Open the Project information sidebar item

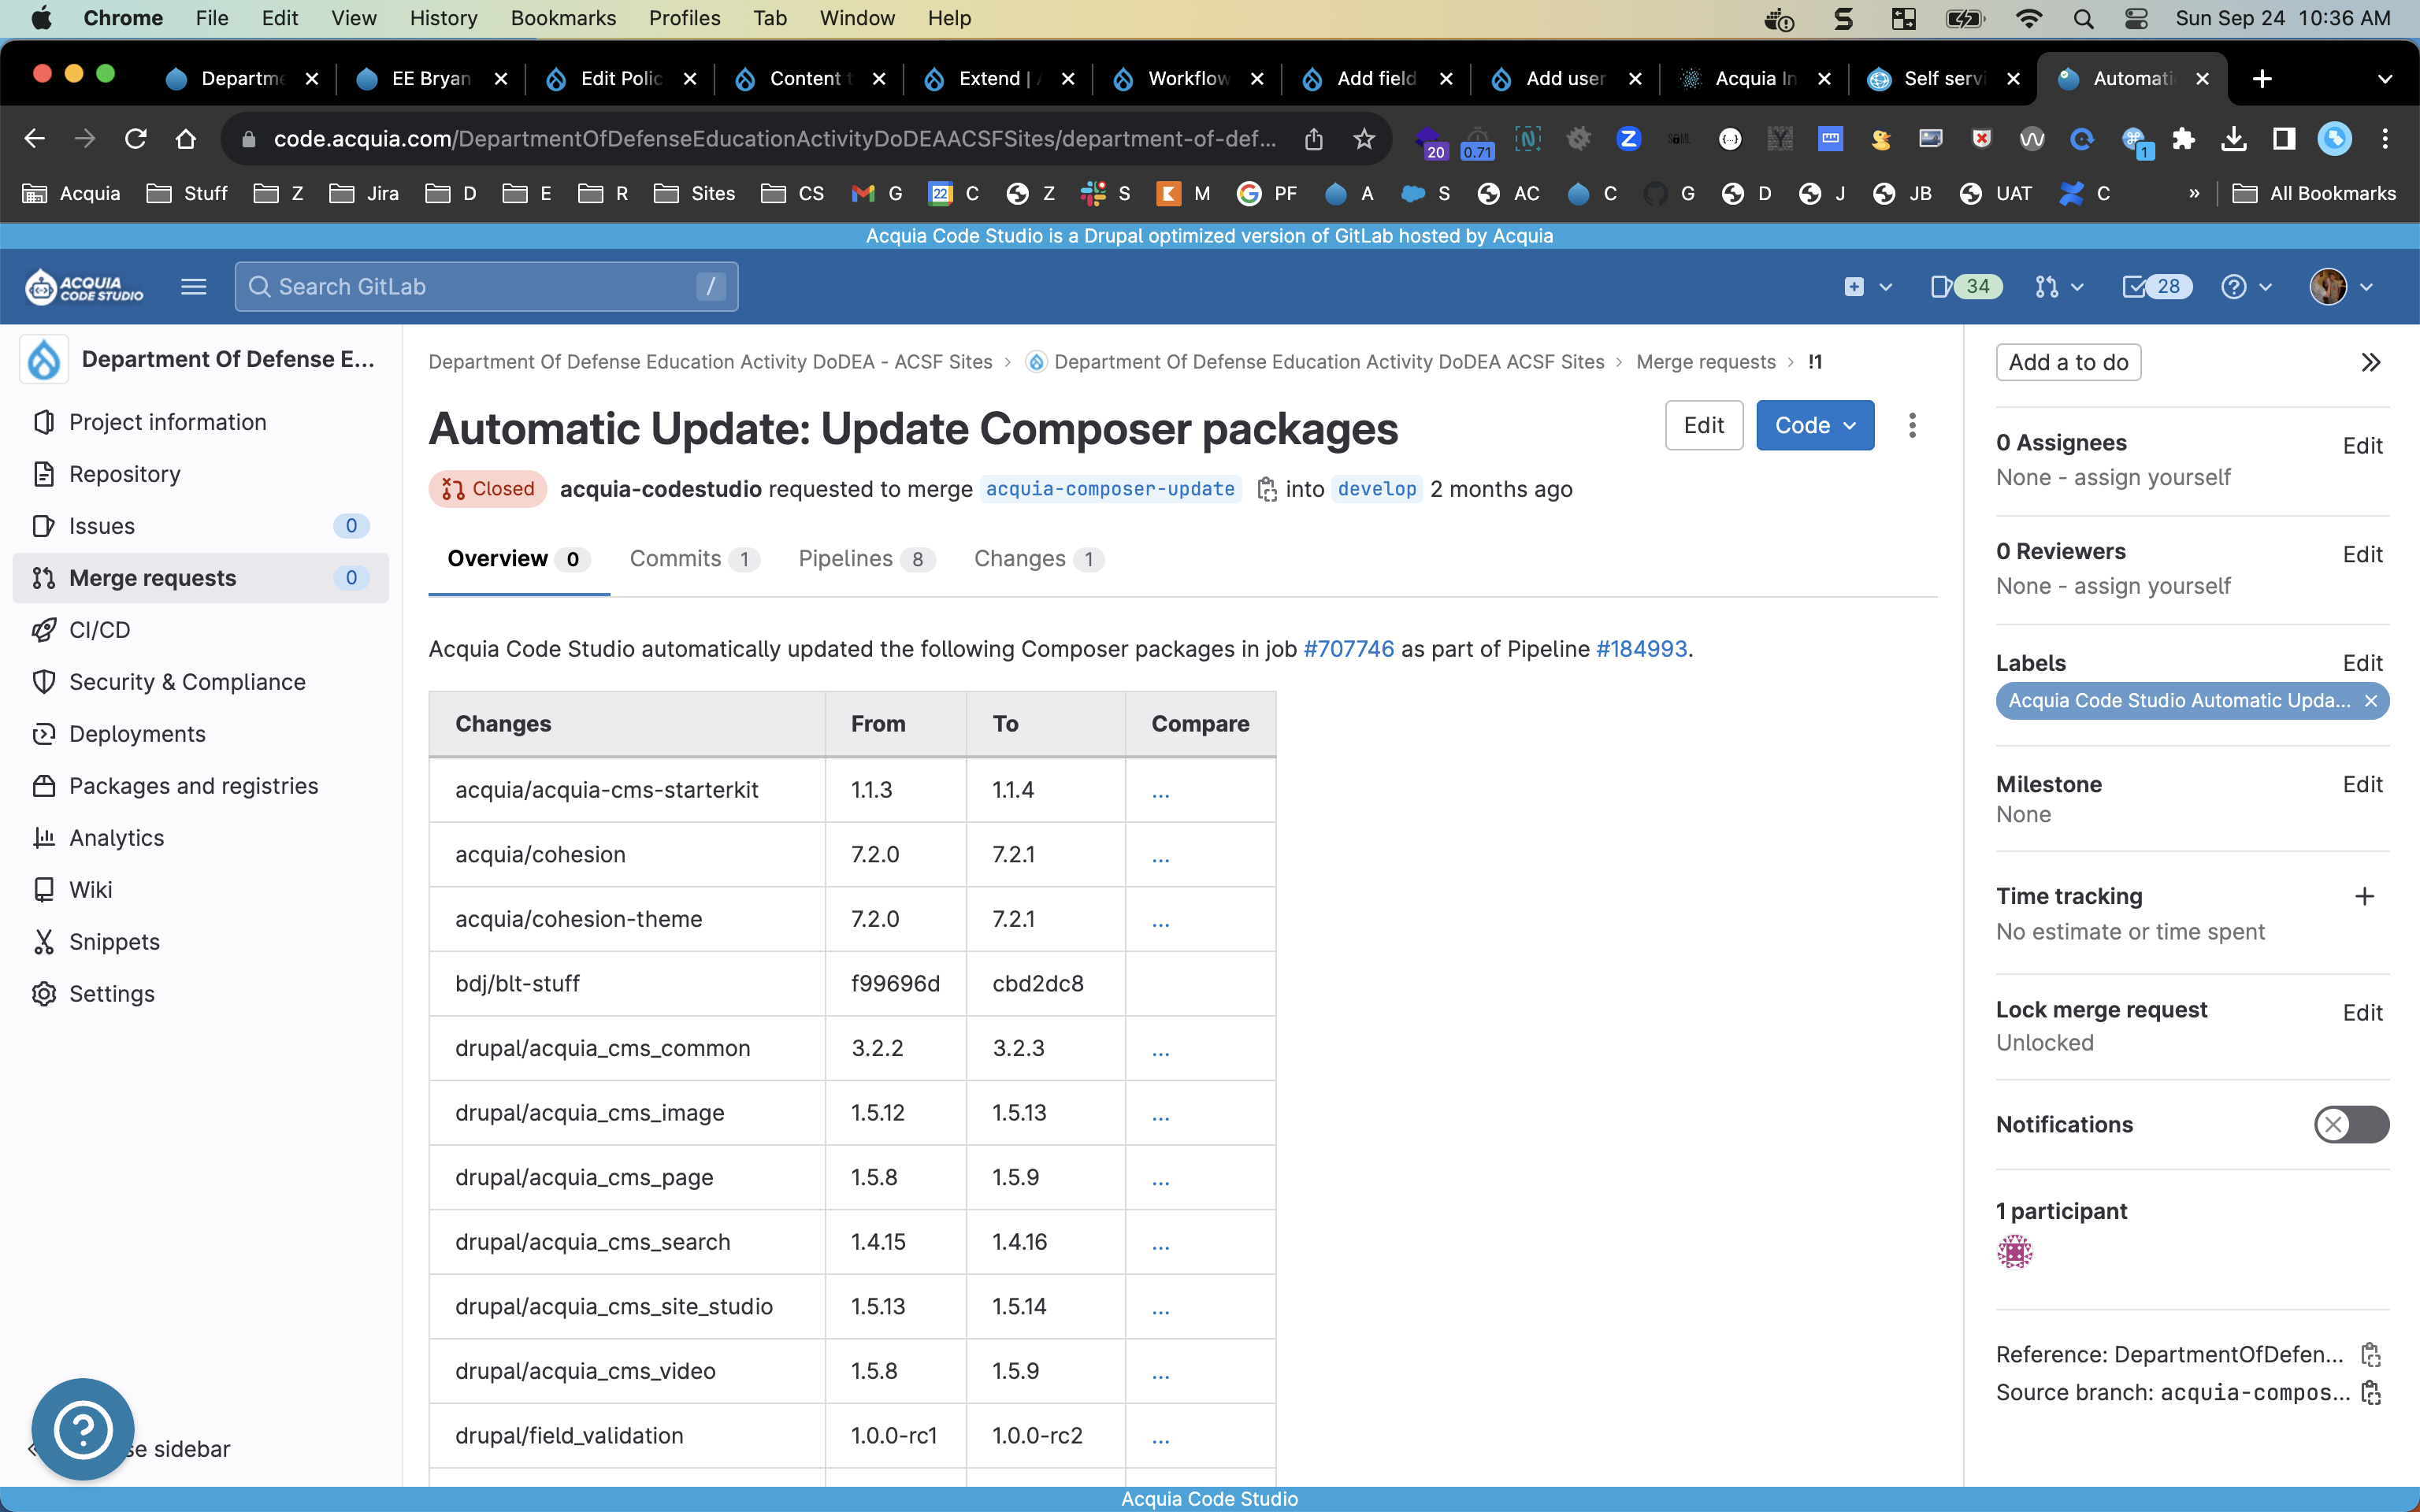(200, 422)
